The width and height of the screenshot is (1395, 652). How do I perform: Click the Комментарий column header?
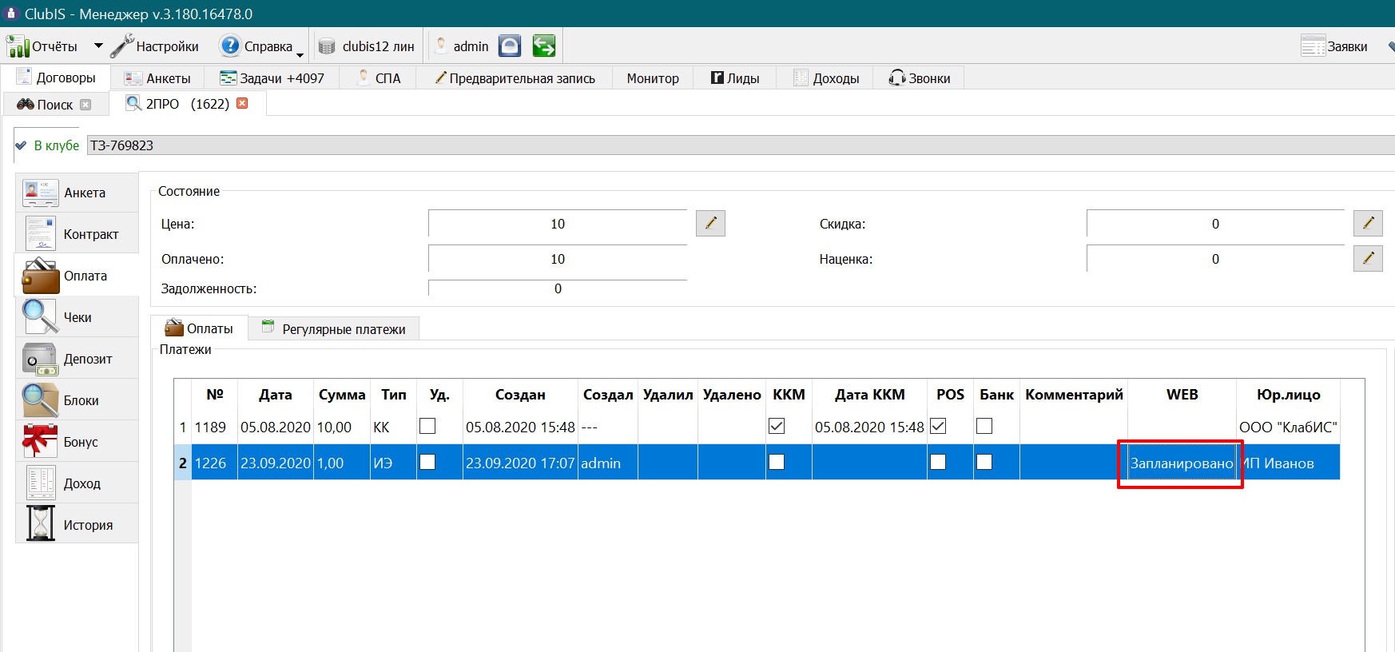pyautogui.click(x=1074, y=395)
